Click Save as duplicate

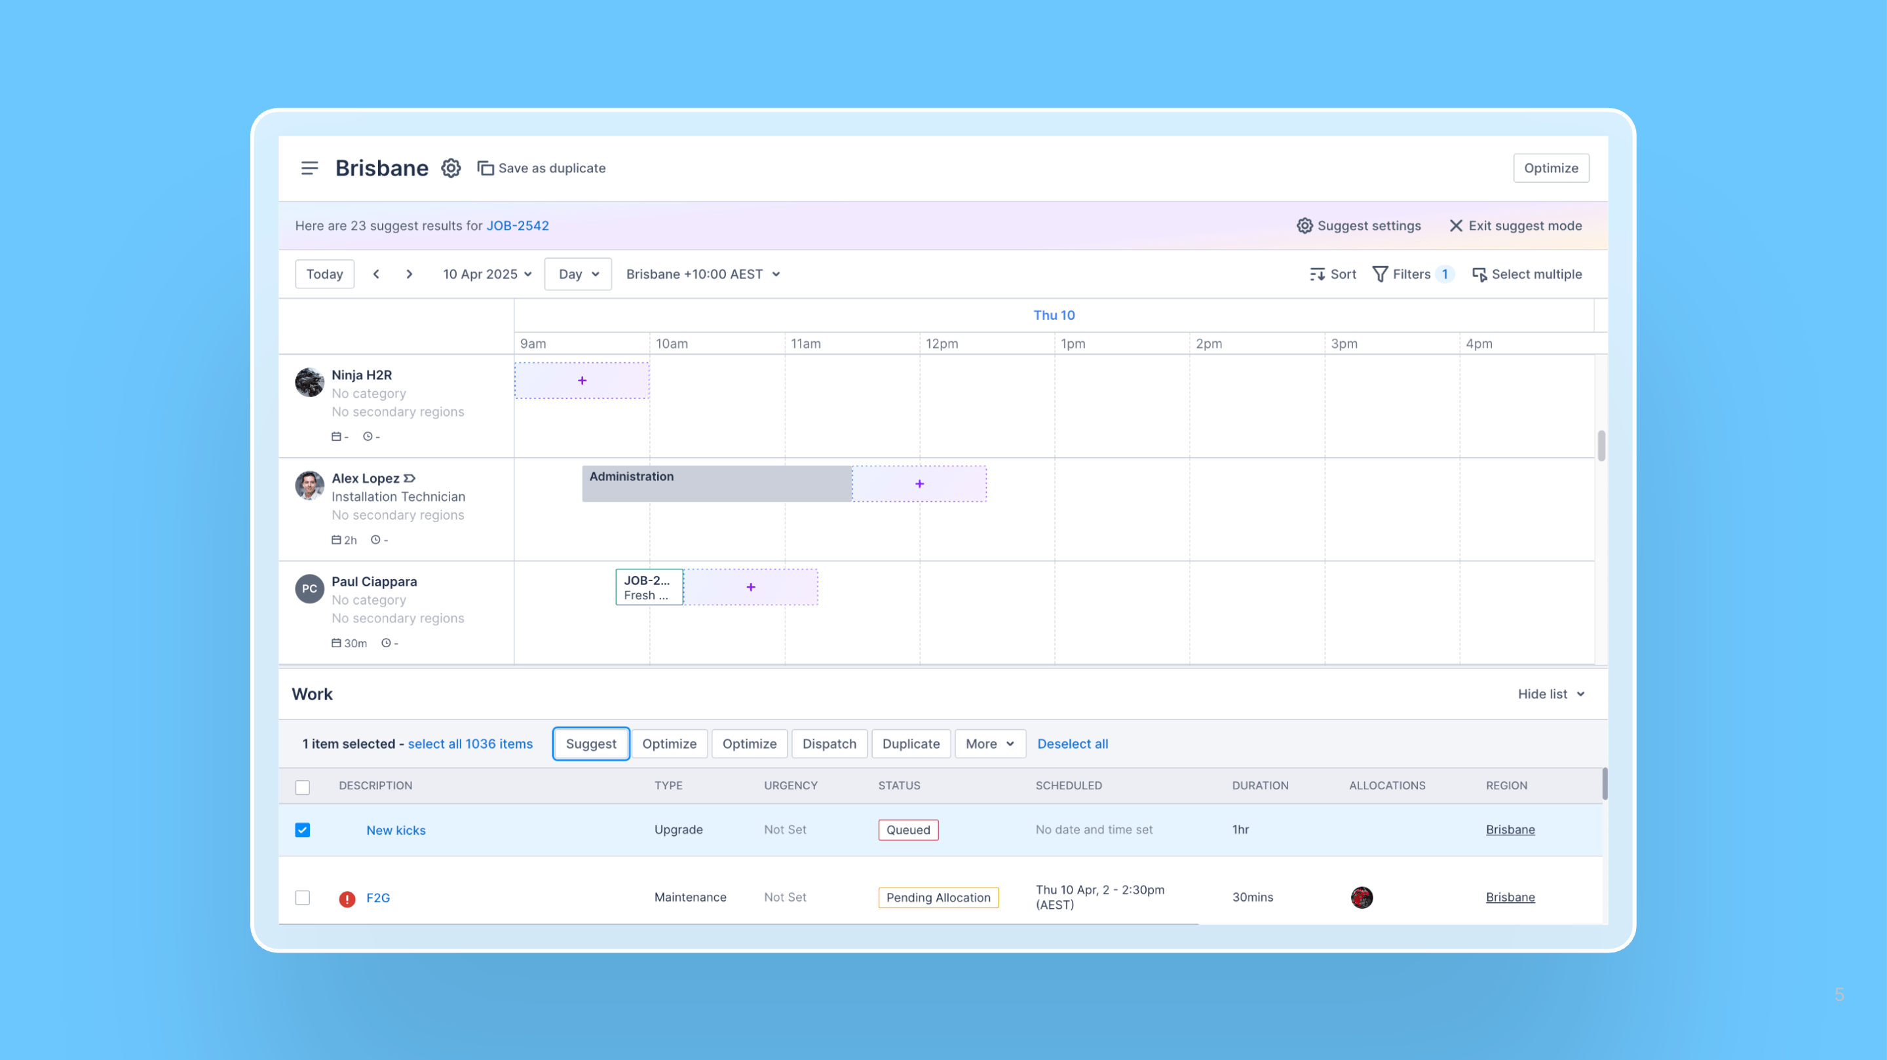(541, 168)
